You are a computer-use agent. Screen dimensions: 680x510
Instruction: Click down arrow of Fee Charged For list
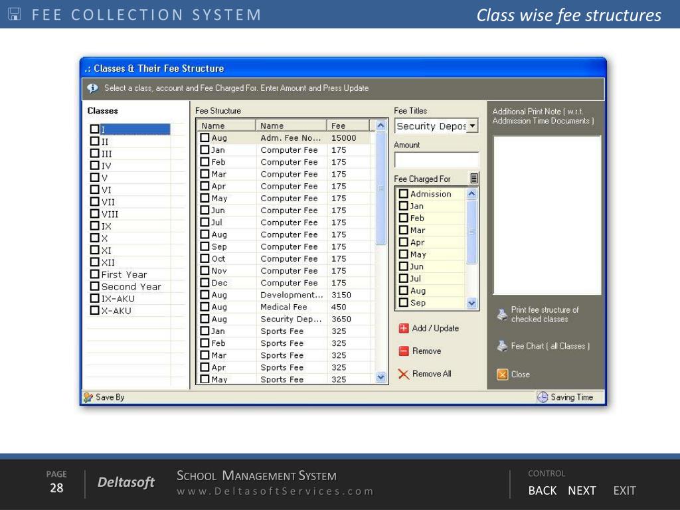point(472,303)
